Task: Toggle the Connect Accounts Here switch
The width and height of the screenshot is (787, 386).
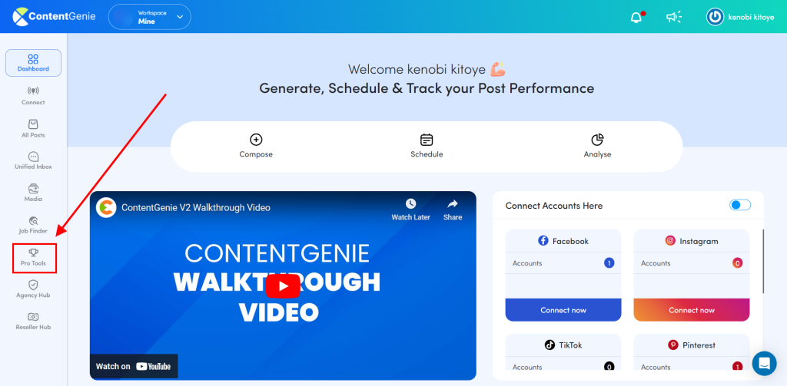Action: [x=740, y=205]
